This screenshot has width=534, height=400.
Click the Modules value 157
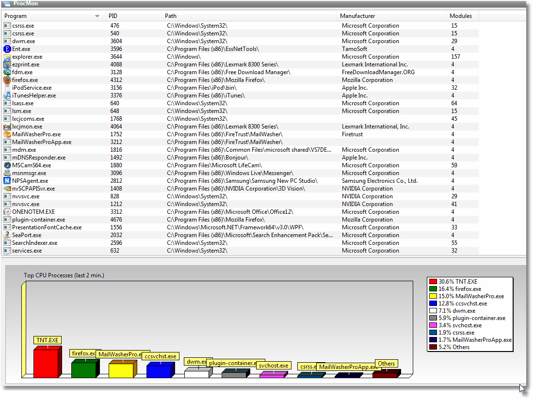[x=455, y=57]
